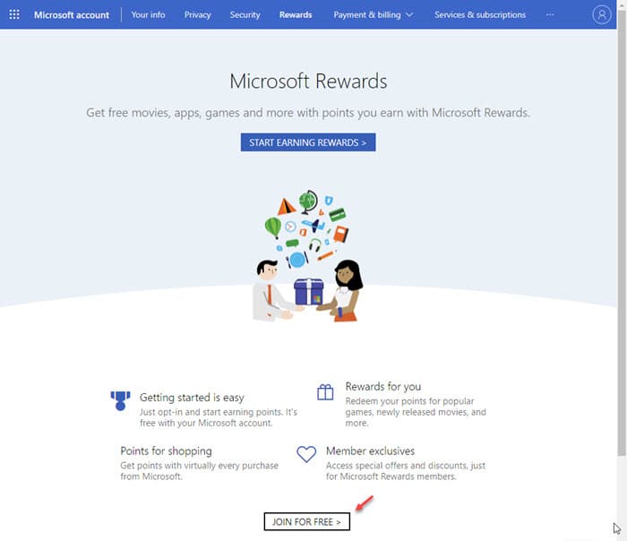The width and height of the screenshot is (627, 541).
Task: Click the Points for shopping heading
Action: tap(166, 451)
